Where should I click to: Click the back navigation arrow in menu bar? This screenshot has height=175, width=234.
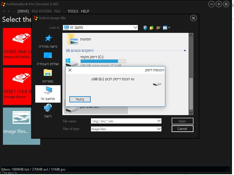(x=4, y=11)
